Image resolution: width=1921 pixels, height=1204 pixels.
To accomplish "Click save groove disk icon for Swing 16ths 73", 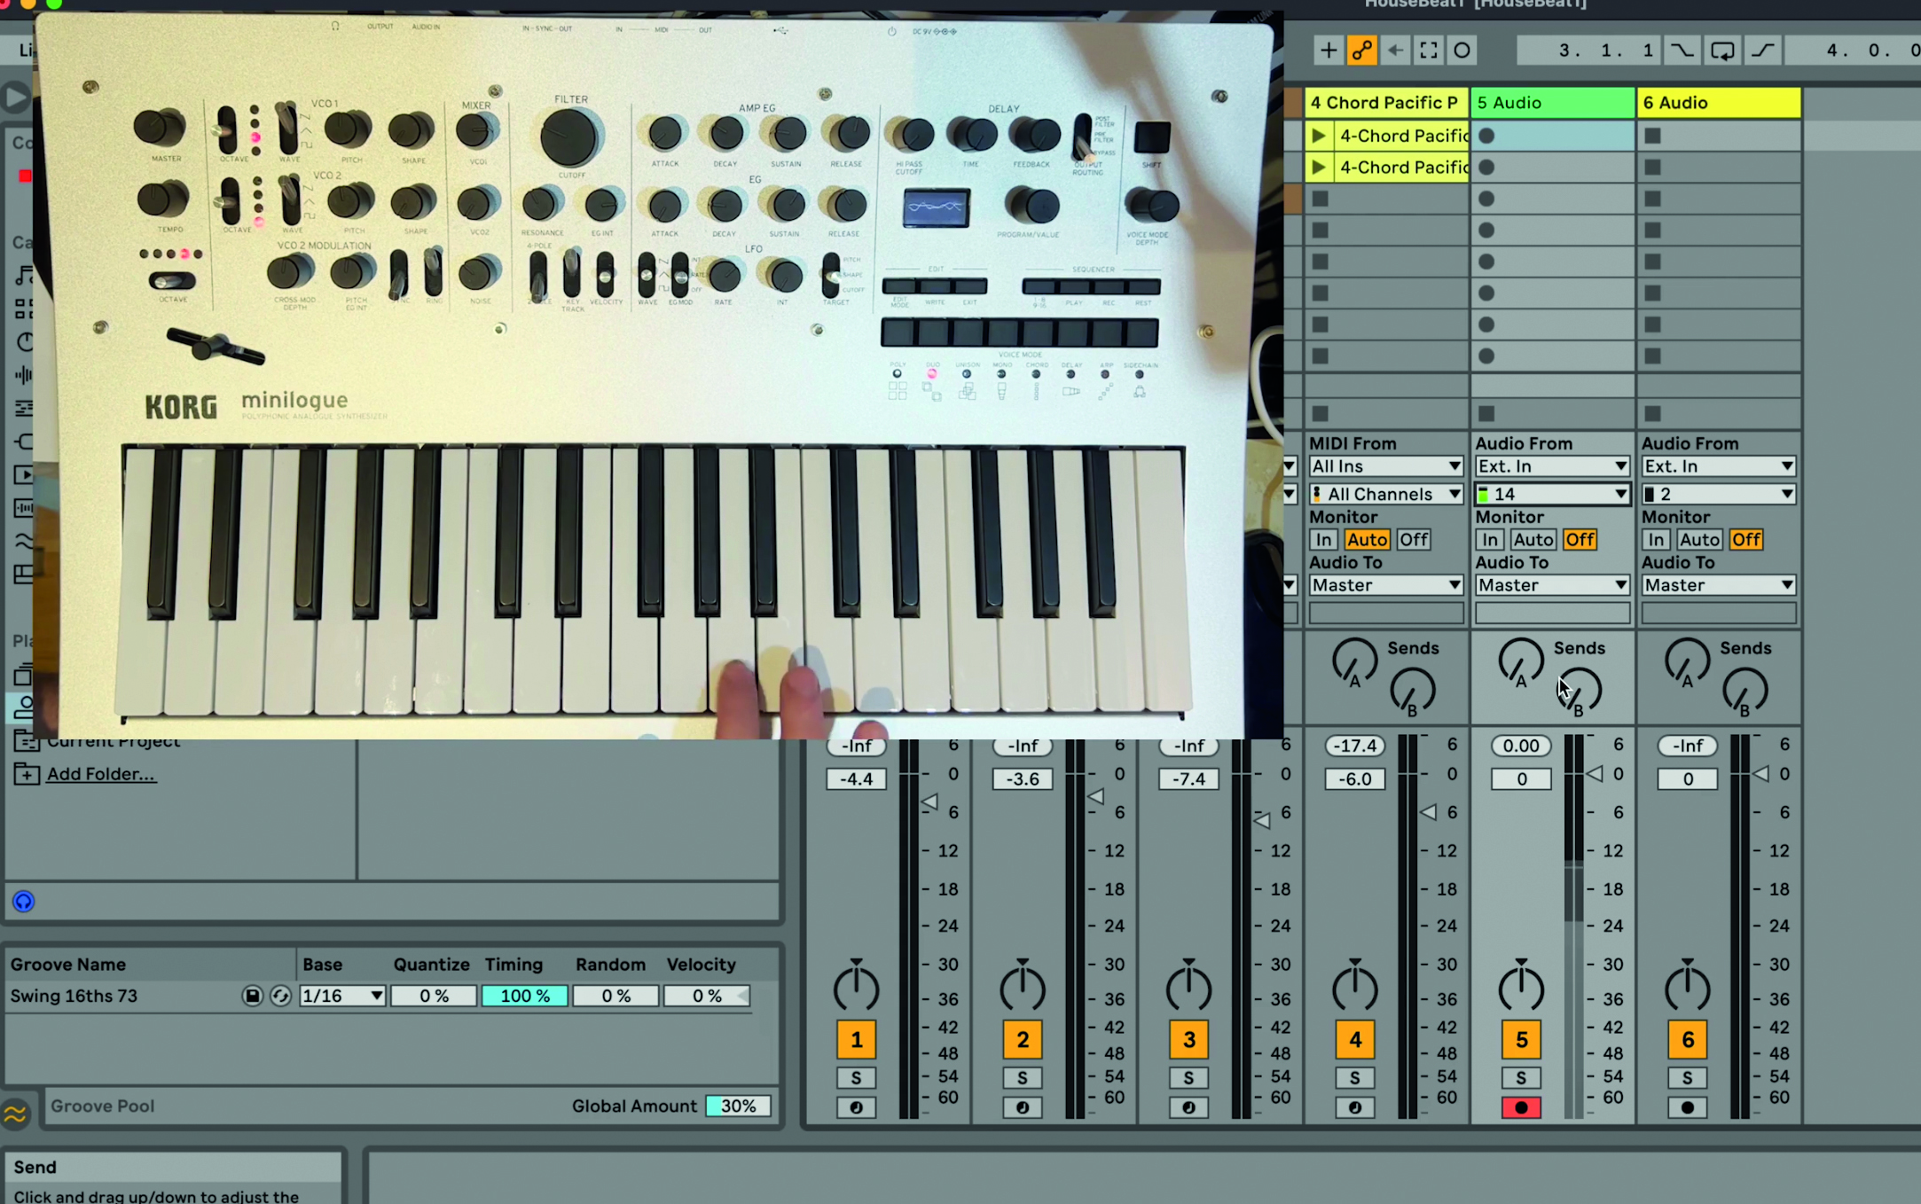I will point(253,996).
